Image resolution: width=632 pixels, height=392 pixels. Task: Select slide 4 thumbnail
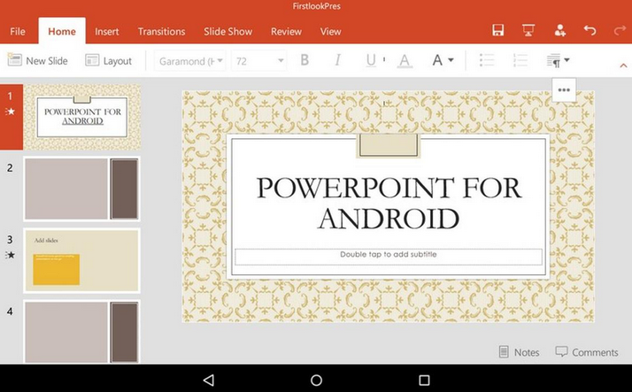pos(81,332)
